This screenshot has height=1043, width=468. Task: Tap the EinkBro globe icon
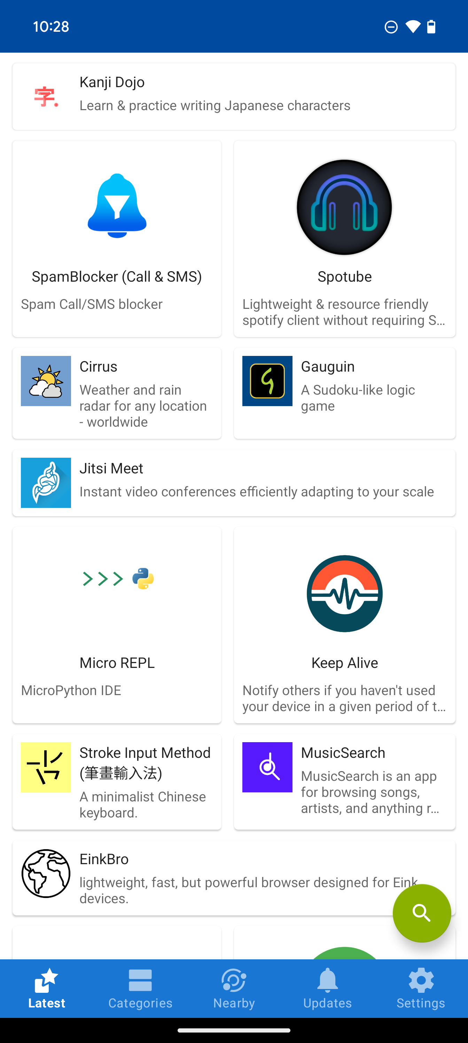46,873
